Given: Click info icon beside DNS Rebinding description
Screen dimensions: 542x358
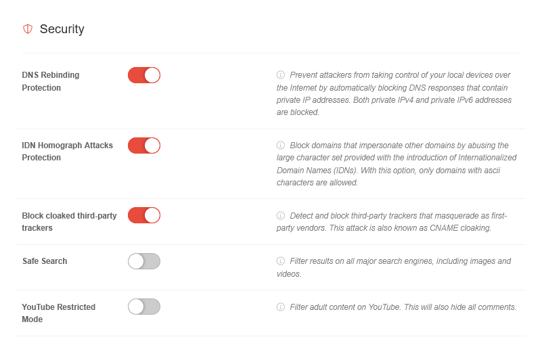Looking at the screenshot, I should tap(281, 75).
